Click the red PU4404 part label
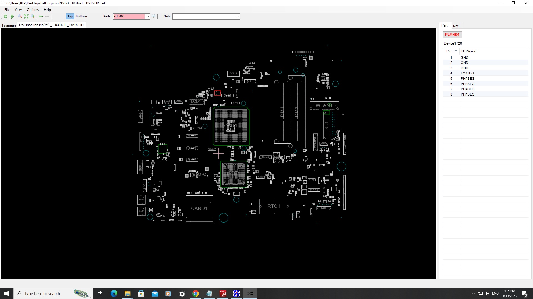533x299 pixels. click(452, 35)
